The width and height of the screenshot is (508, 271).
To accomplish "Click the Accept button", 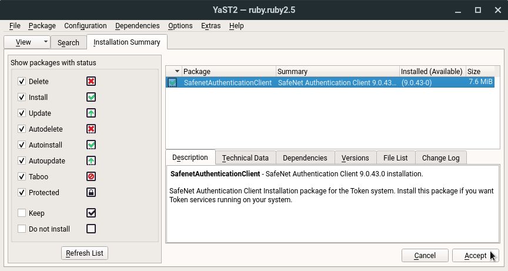I will click(475, 256).
